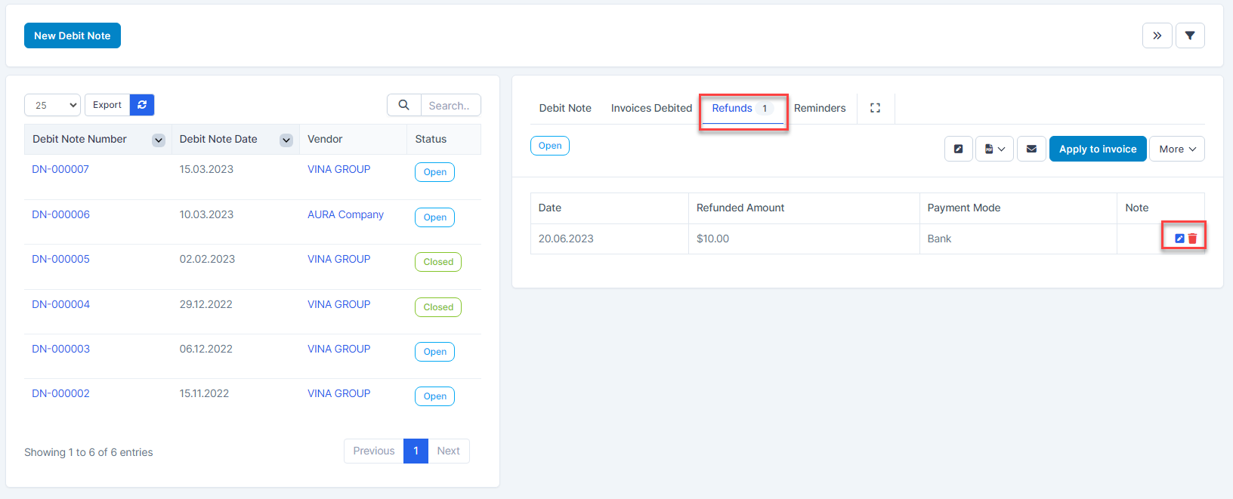
Task: Open debit note DN-000005 link
Action: pos(60,259)
